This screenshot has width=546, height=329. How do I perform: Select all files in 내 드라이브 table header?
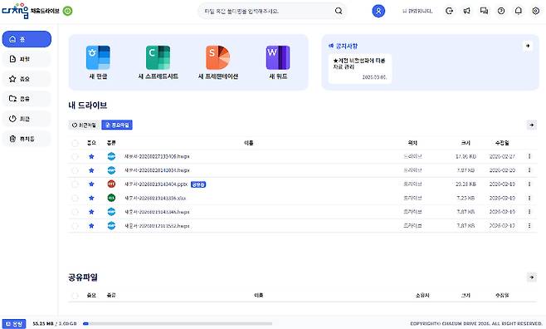[75, 143]
